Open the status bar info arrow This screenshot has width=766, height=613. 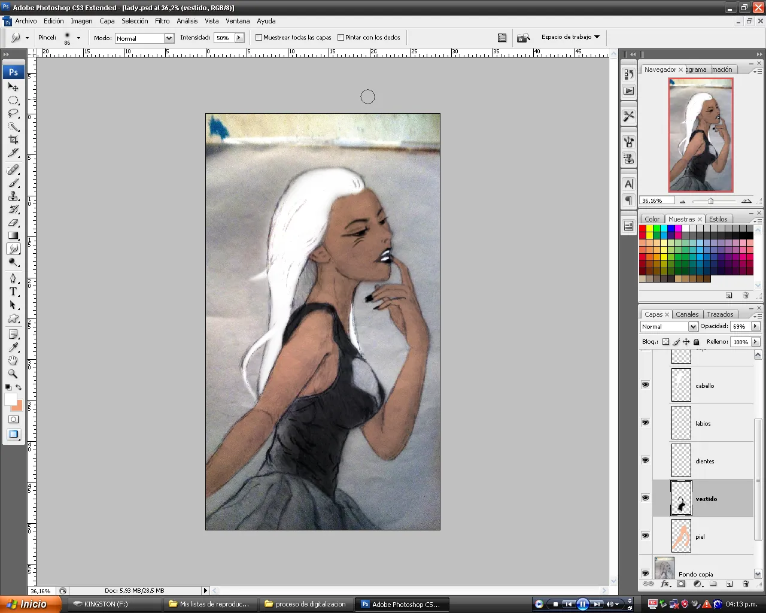(205, 590)
